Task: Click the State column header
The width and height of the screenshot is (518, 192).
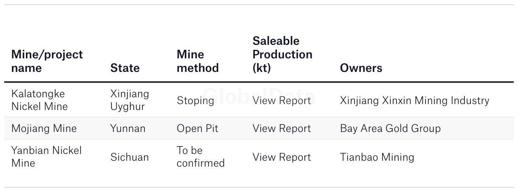Action: [x=125, y=68]
